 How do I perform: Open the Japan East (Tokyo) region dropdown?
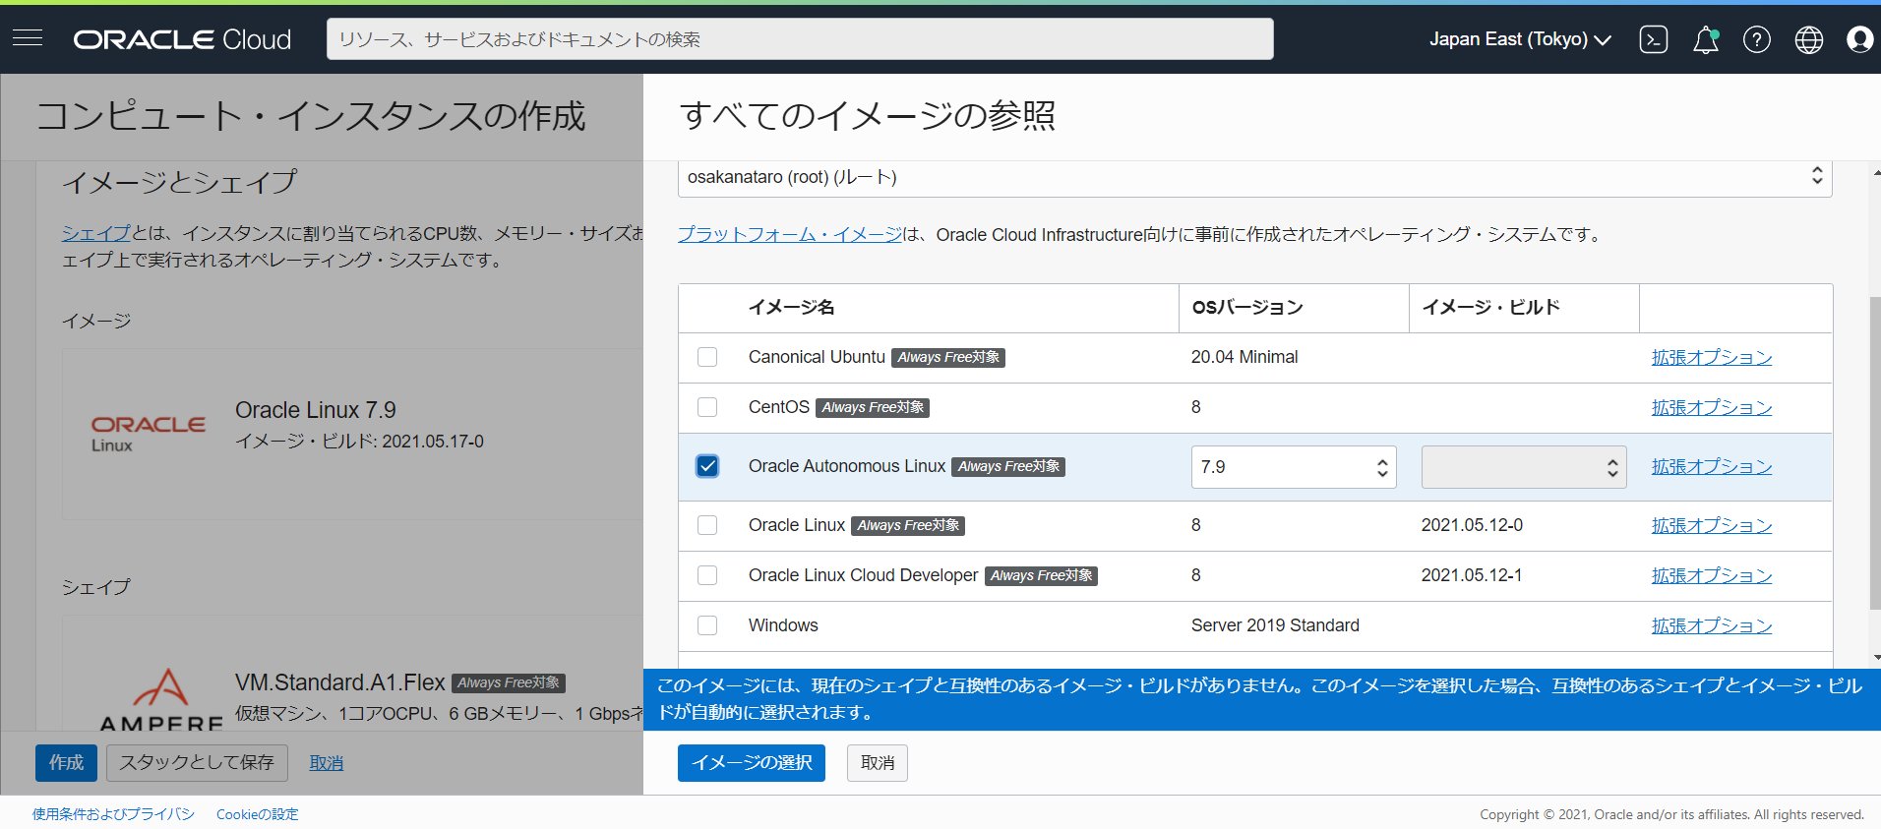(x=1520, y=39)
